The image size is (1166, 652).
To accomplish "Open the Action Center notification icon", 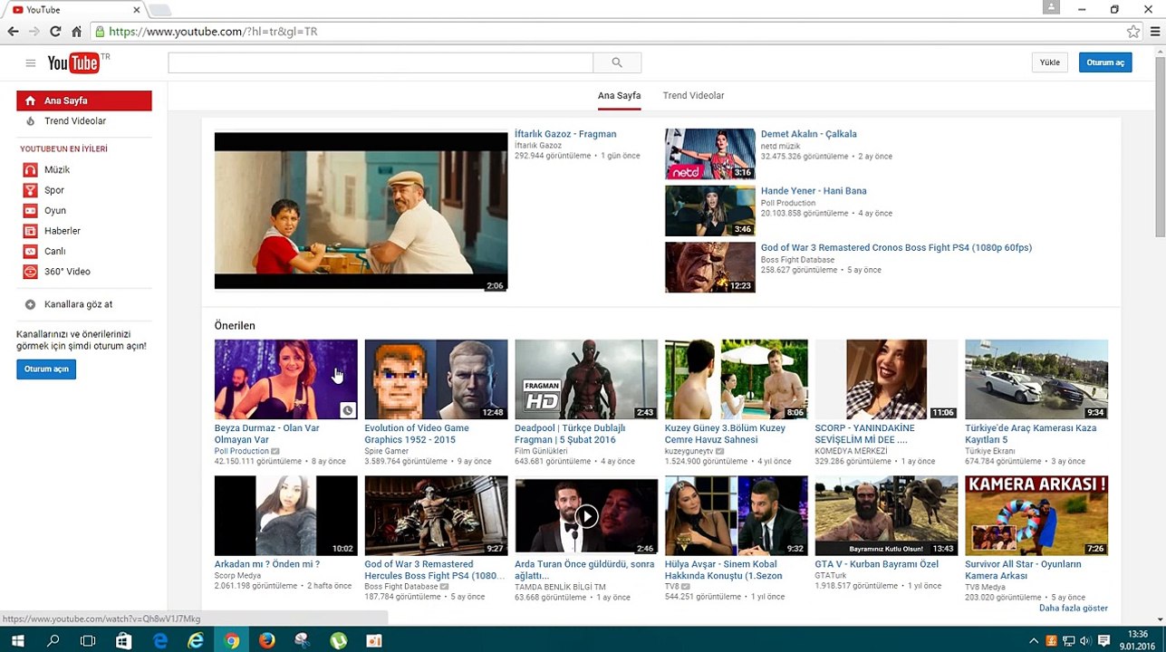I will coord(1104,640).
